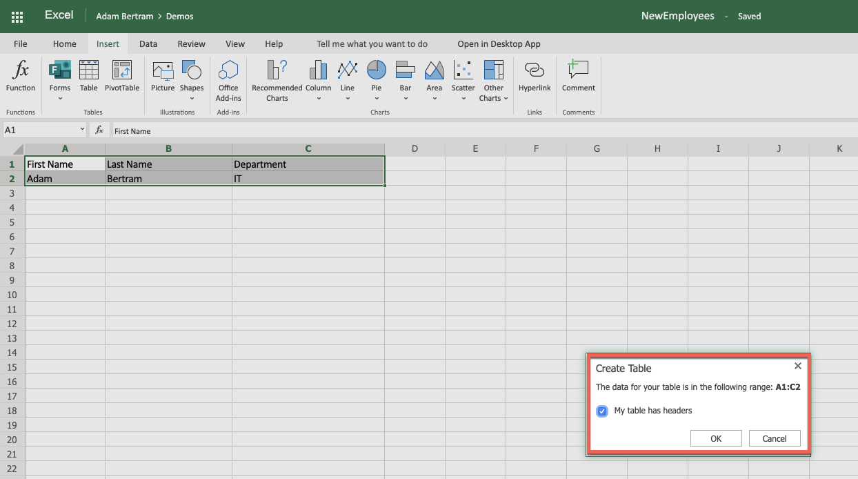The width and height of the screenshot is (858, 479).
Task: Uncheck My table has headers checkbox
Action: click(x=602, y=411)
